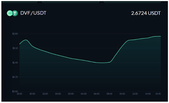169x103 pixels.
Task: Click the 18:00 time axis label
Action: click(x=19, y=94)
